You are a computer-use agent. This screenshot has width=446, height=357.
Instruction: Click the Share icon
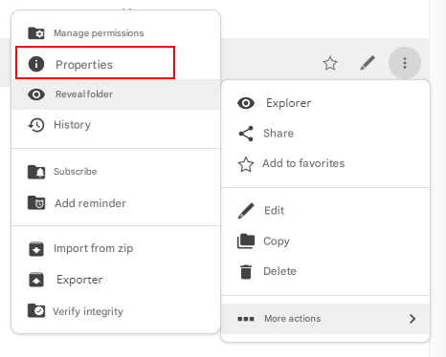pyautogui.click(x=246, y=134)
